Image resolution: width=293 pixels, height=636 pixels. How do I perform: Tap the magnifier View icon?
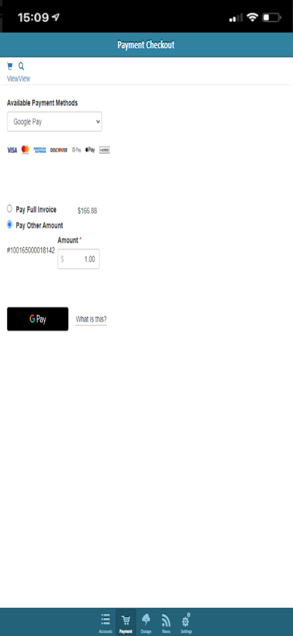pos(21,66)
